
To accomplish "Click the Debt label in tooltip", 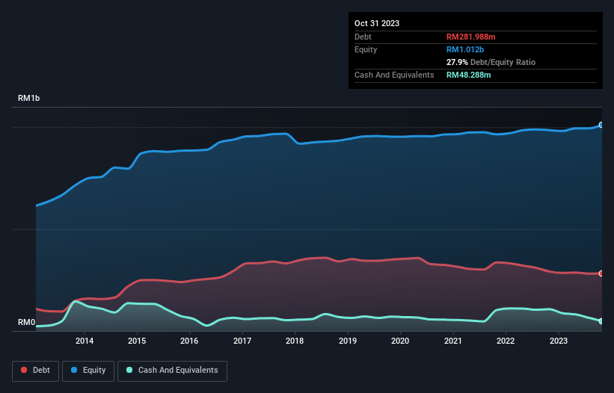I will click(363, 37).
